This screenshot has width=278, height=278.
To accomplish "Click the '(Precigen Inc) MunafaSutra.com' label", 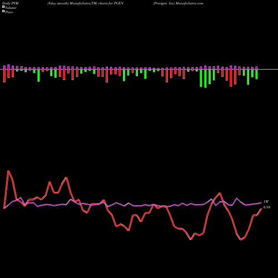I will tap(178, 3).
